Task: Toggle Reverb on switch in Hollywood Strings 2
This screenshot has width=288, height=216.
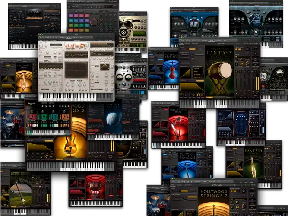Action: pyautogui.click(x=231, y=199)
